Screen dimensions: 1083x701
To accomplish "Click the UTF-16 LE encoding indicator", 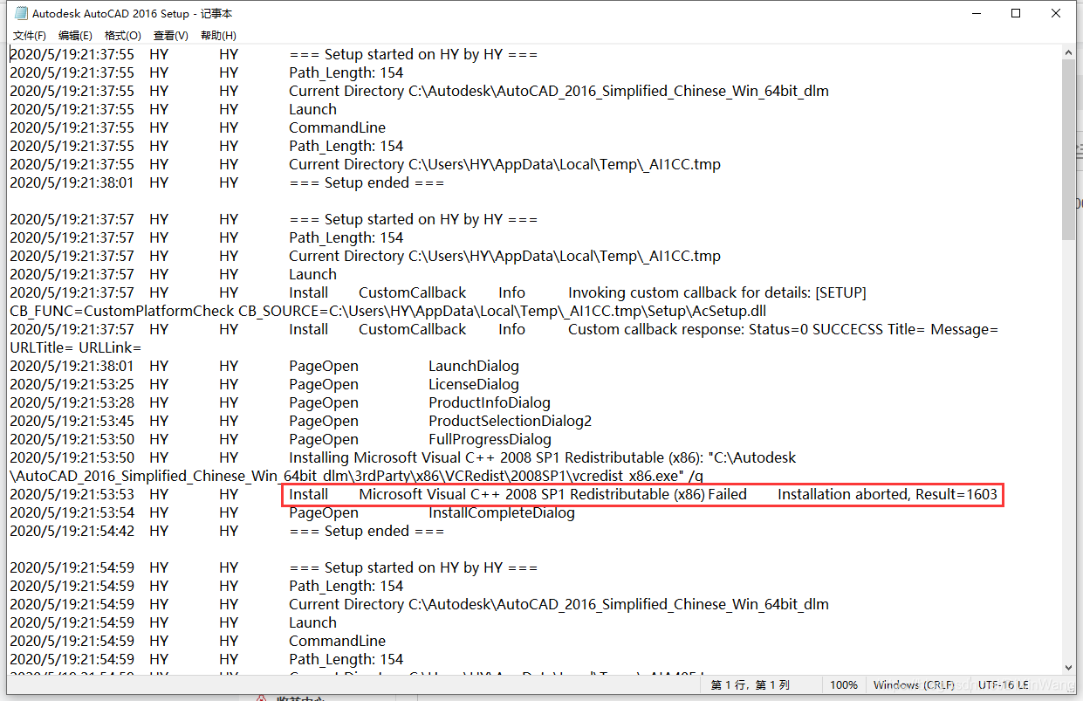I will [1004, 684].
